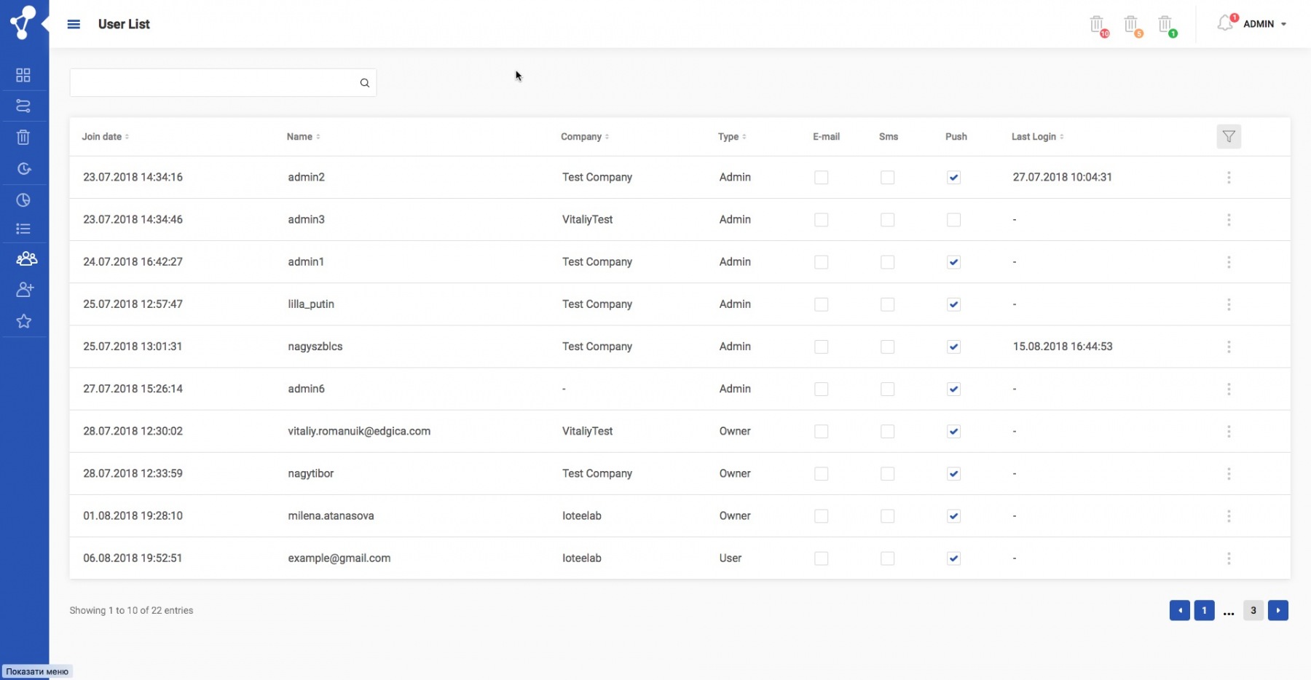Image resolution: width=1311 pixels, height=680 pixels.
Task: Open the star icon in sidebar
Action: 24,321
